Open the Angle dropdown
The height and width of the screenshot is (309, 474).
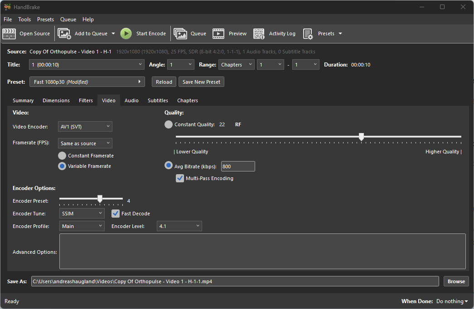[180, 65]
